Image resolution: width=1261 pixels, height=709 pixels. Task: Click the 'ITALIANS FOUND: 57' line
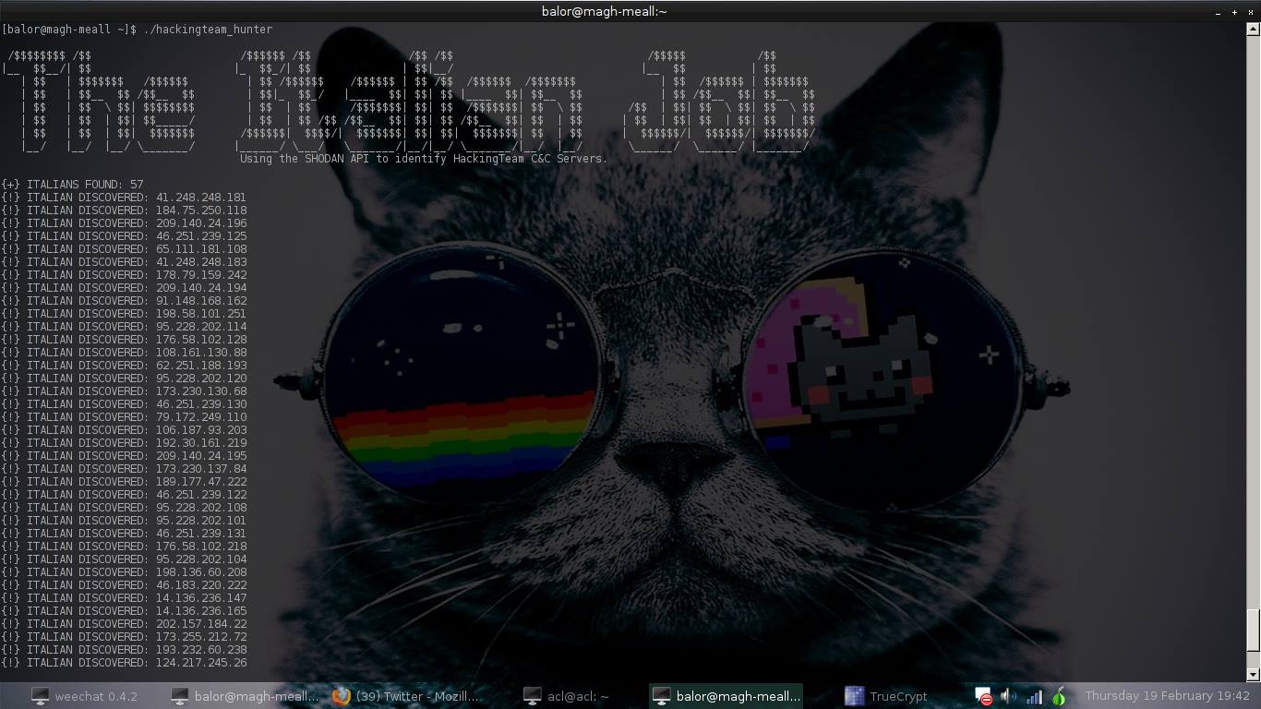(72, 185)
